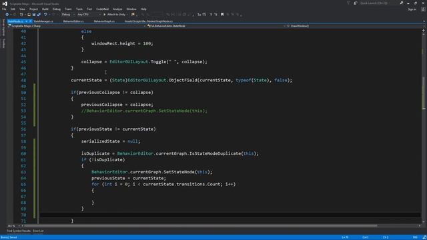Click the Save All toolbar icon
This screenshot has height=240, width=427.
pyautogui.click(x=39, y=15)
